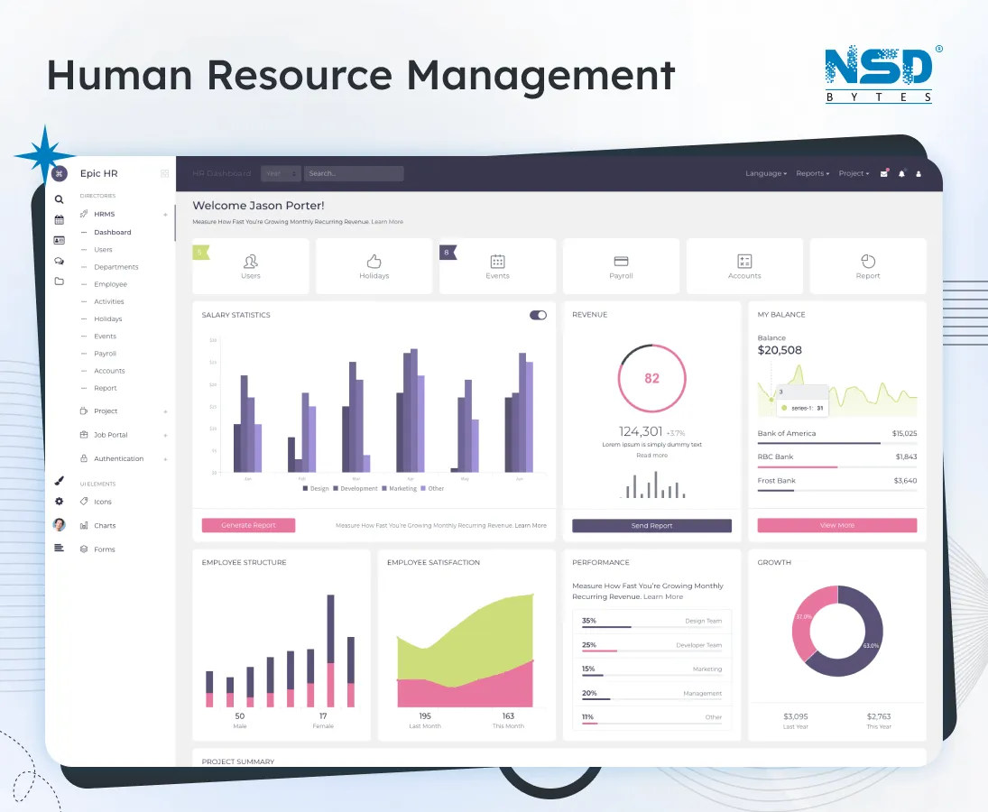The image size is (988, 812).
Task: Open the Report card
Action: tap(868, 266)
